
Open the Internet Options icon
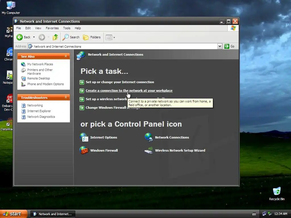click(x=84, y=137)
